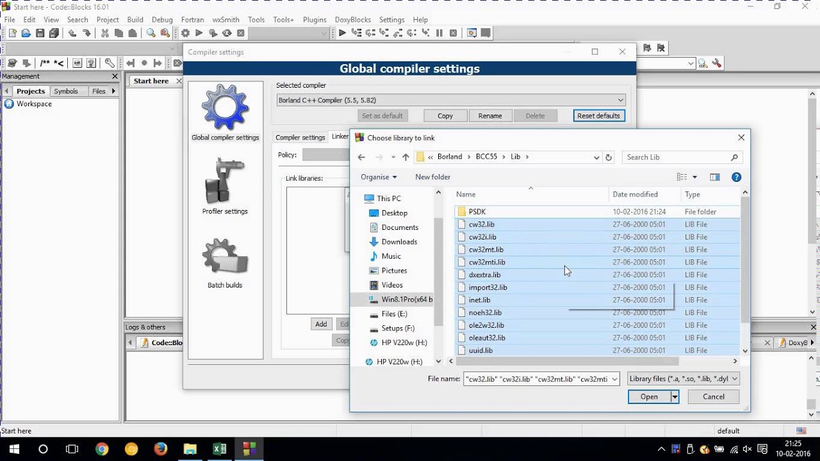
Task: Expand the address bar previous locations dropdown
Action: point(596,157)
